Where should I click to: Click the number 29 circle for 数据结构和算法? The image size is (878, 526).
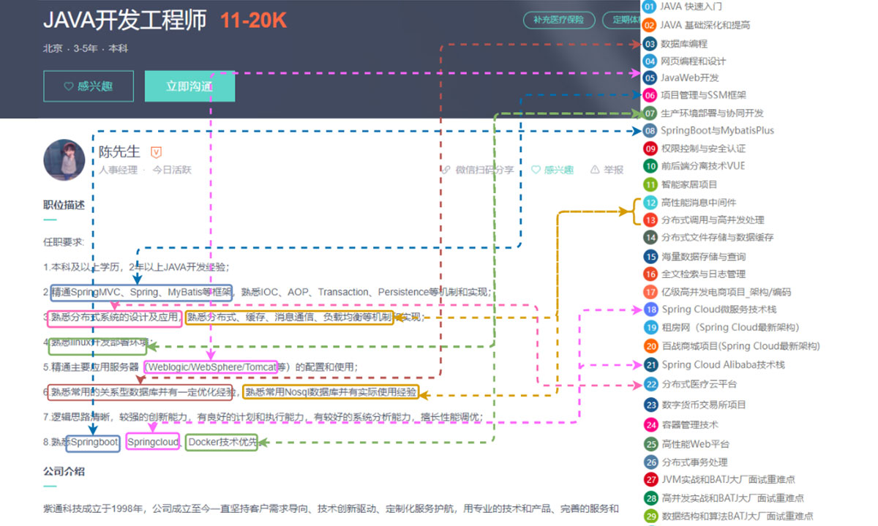tap(651, 516)
